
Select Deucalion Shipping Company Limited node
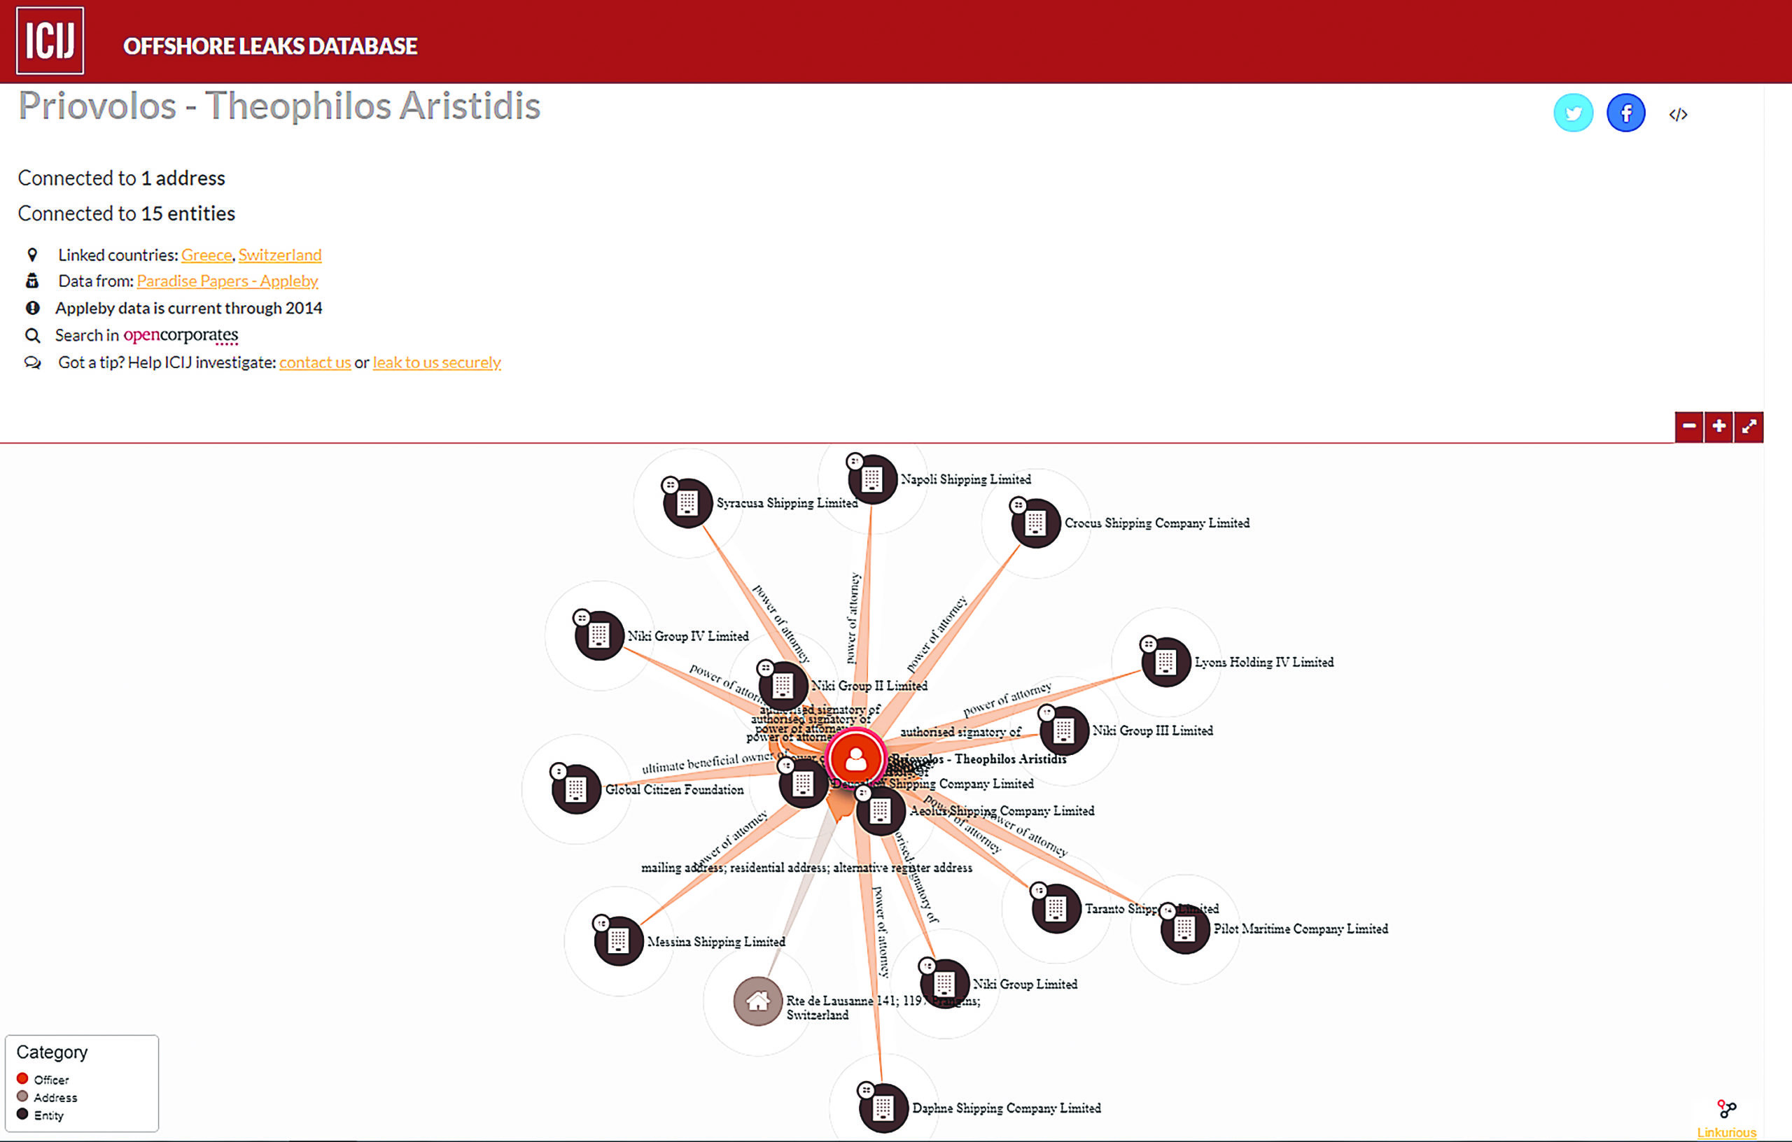coord(803,782)
